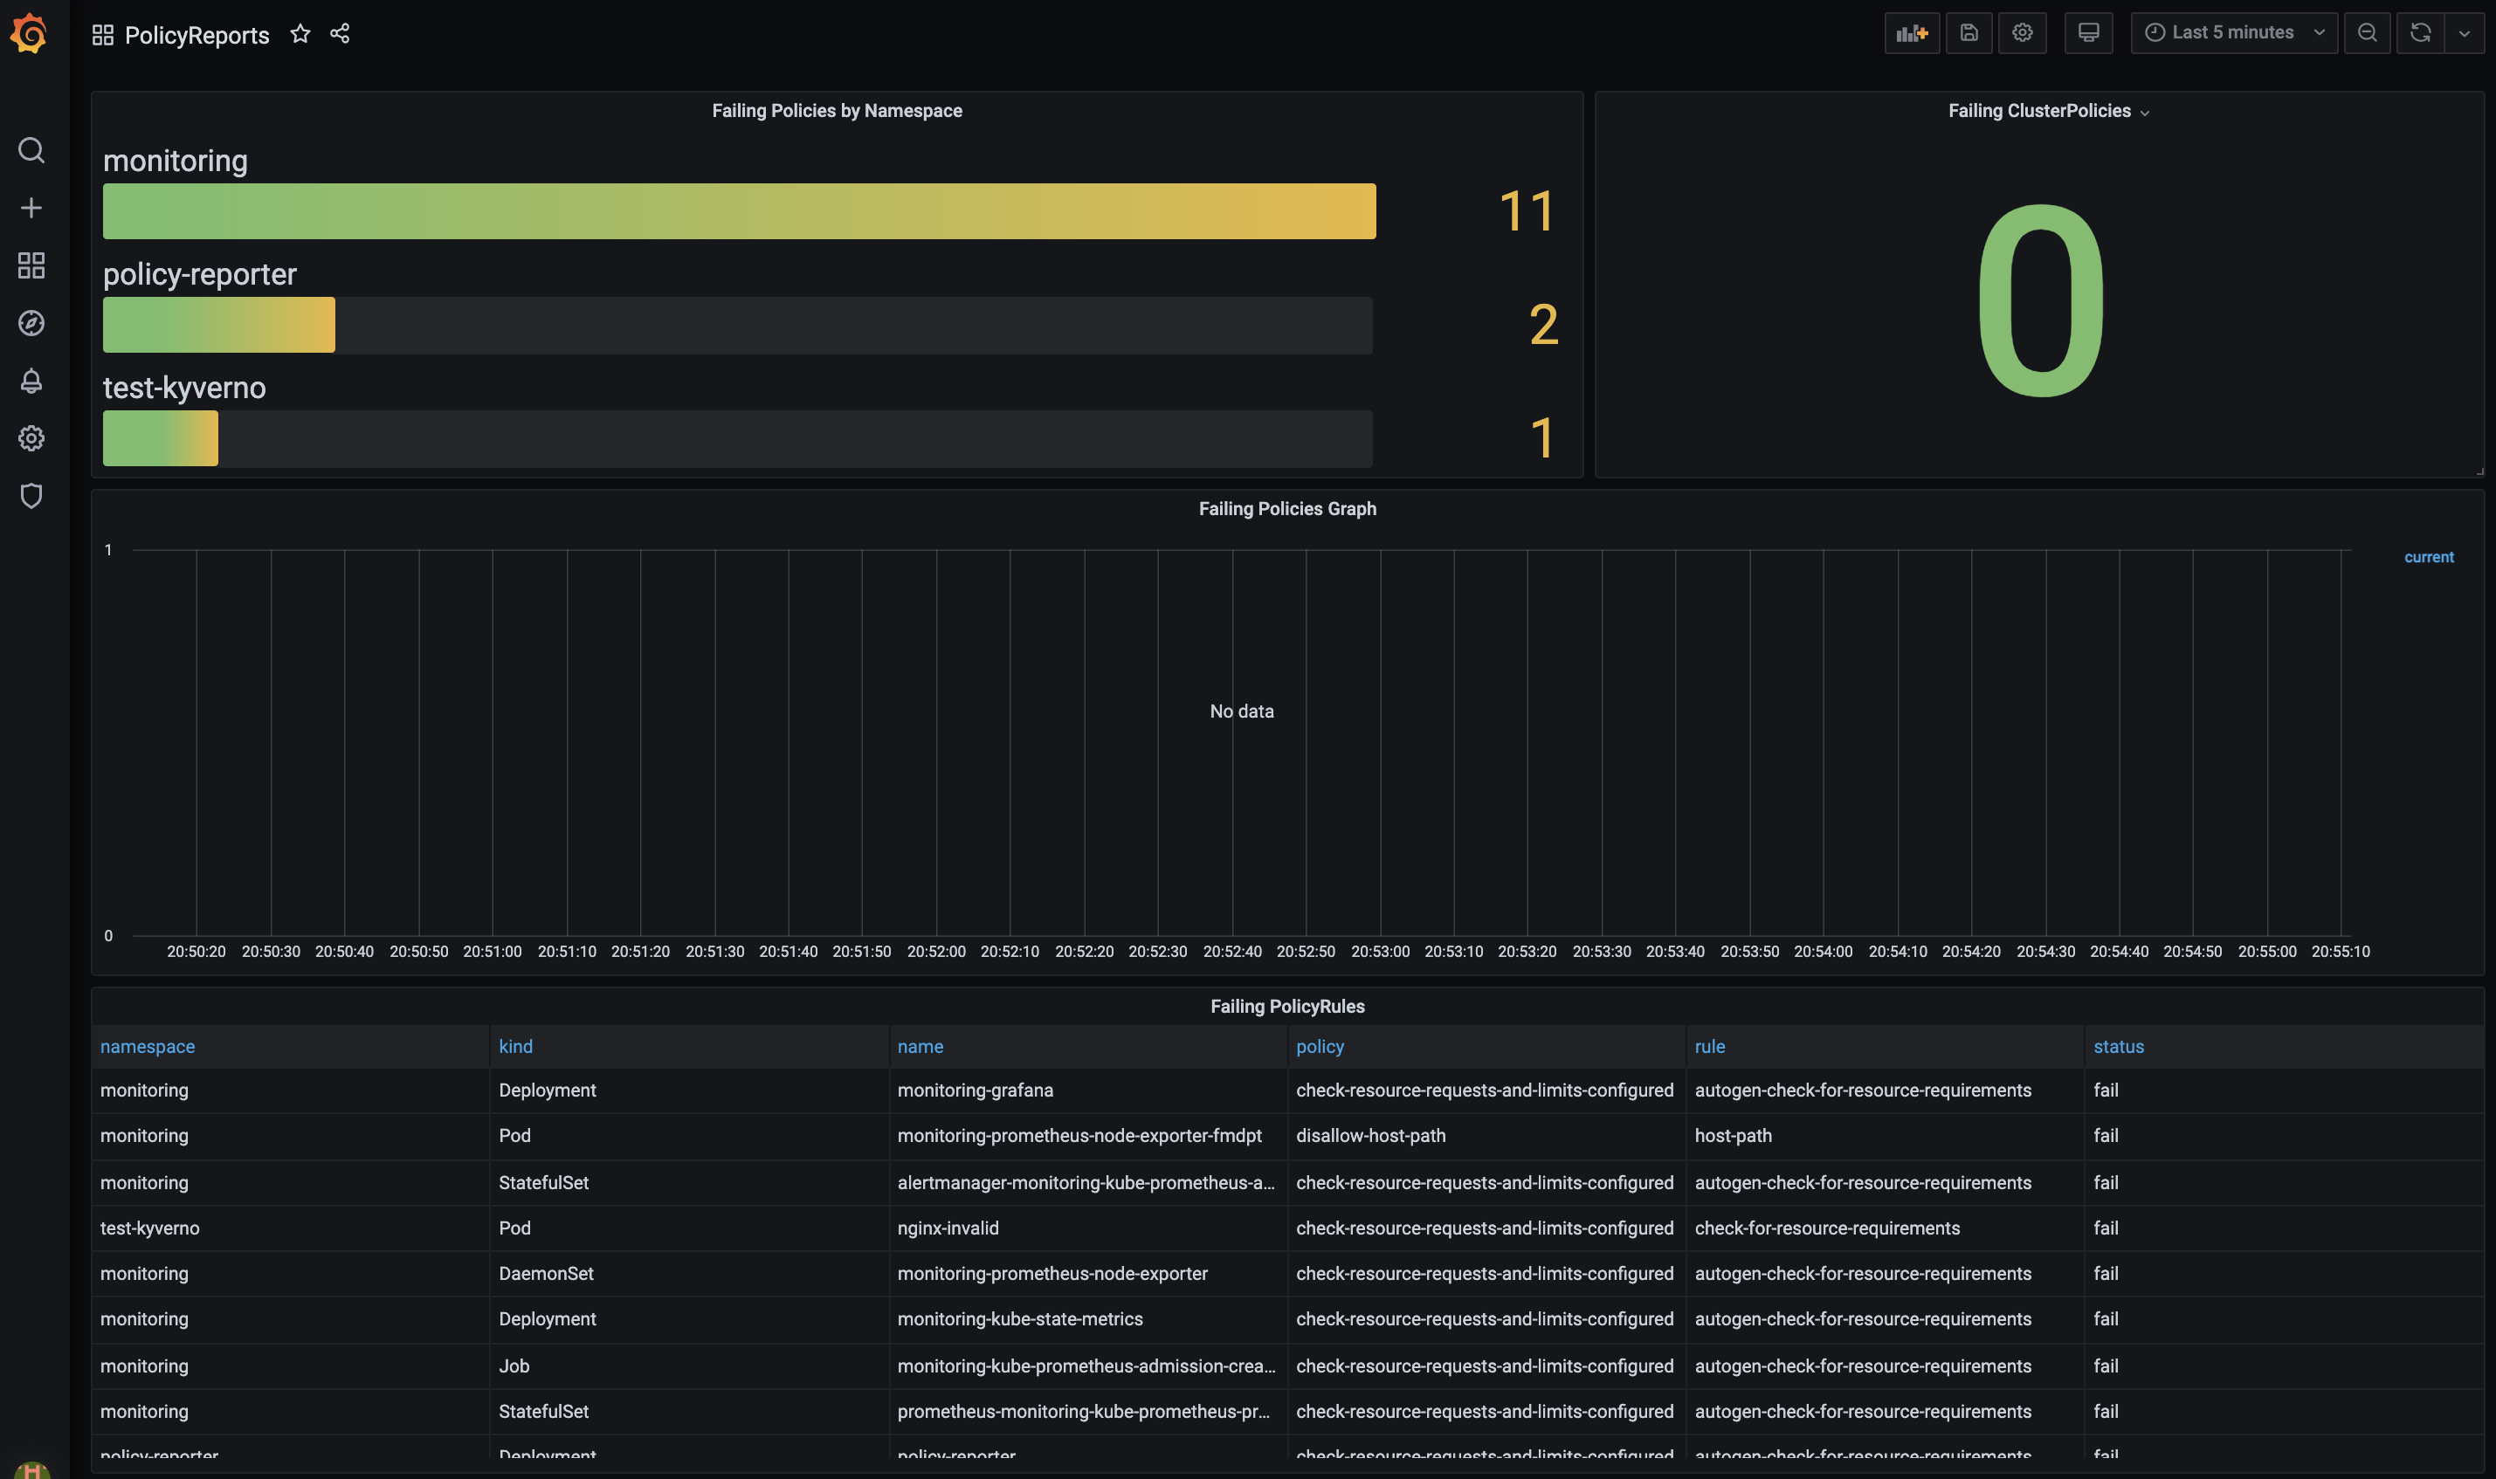Image resolution: width=2496 pixels, height=1479 pixels.
Task: Open the share dashboard dialog
Action: pyautogui.click(x=340, y=33)
